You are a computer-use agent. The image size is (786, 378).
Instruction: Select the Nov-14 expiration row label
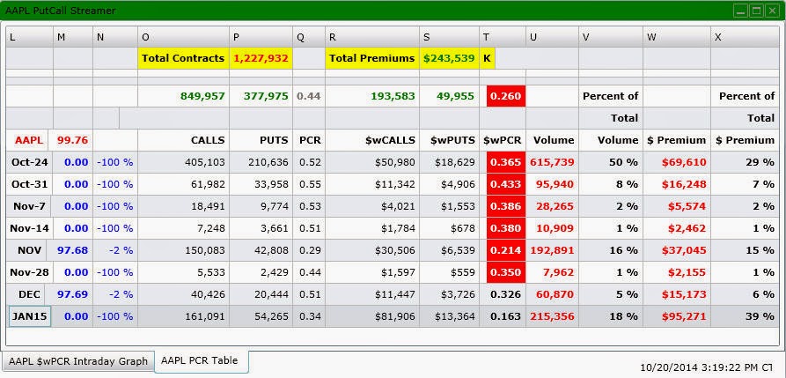(29, 228)
